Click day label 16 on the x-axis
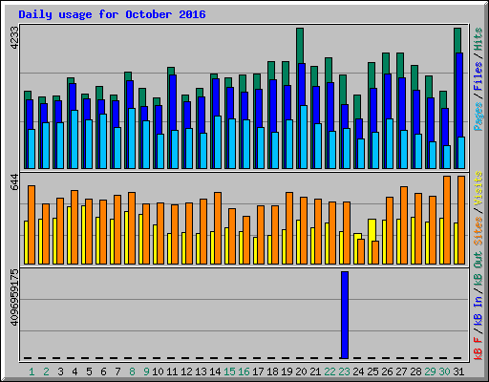 pos(244,371)
